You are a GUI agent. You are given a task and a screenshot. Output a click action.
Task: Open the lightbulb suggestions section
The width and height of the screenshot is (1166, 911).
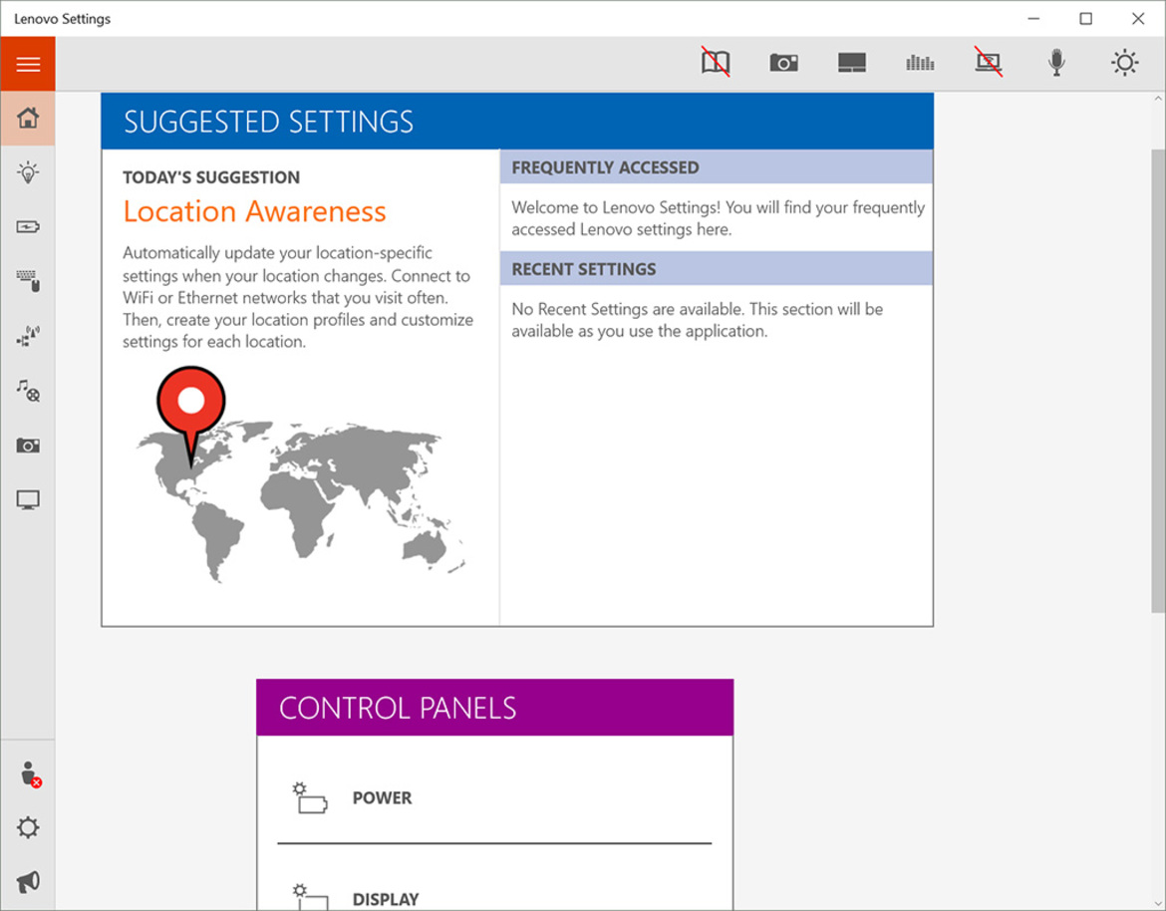pos(28,172)
